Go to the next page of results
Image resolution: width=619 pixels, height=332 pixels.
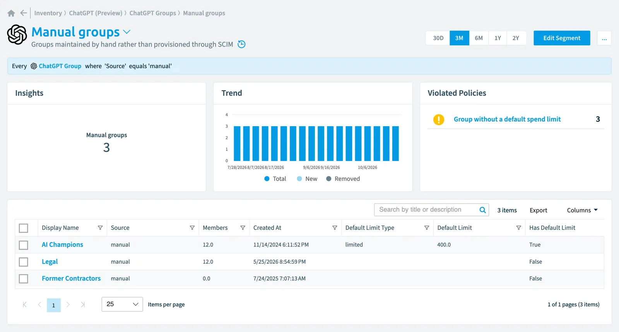(x=68, y=305)
